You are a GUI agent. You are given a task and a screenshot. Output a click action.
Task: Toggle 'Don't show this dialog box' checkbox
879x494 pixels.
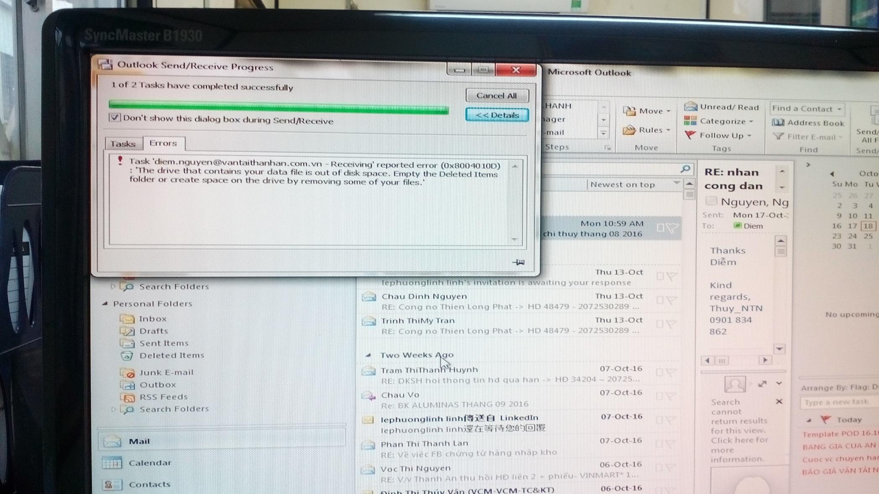click(114, 117)
